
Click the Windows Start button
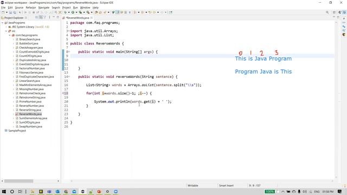[x=4, y=191]
